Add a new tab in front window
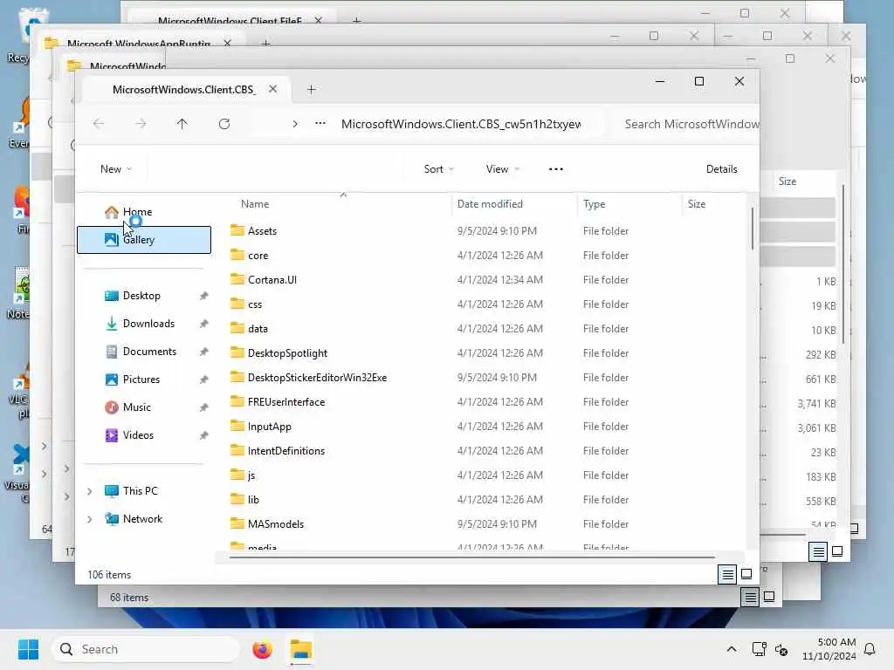Screen dimensions: 894x670 (312, 90)
